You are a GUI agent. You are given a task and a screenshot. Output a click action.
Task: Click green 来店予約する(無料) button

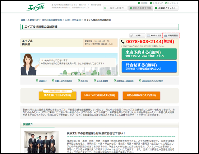[x=149, y=54]
